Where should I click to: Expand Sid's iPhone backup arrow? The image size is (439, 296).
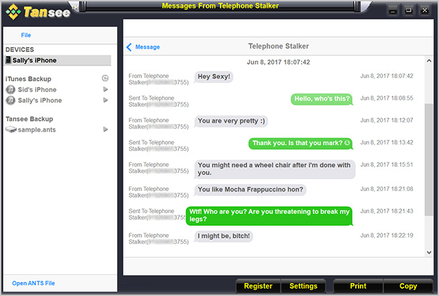[x=105, y=90]
